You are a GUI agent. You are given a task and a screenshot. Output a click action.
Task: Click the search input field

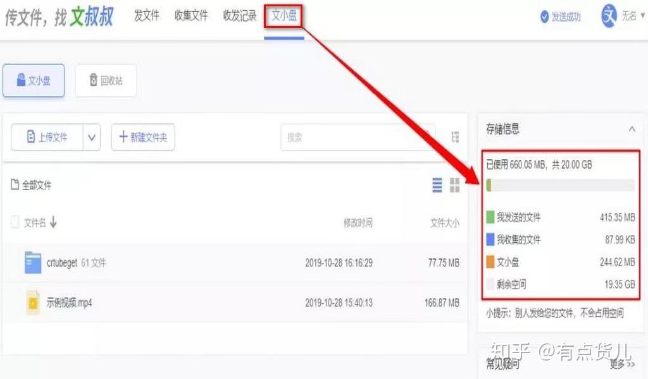coord(358,136)
